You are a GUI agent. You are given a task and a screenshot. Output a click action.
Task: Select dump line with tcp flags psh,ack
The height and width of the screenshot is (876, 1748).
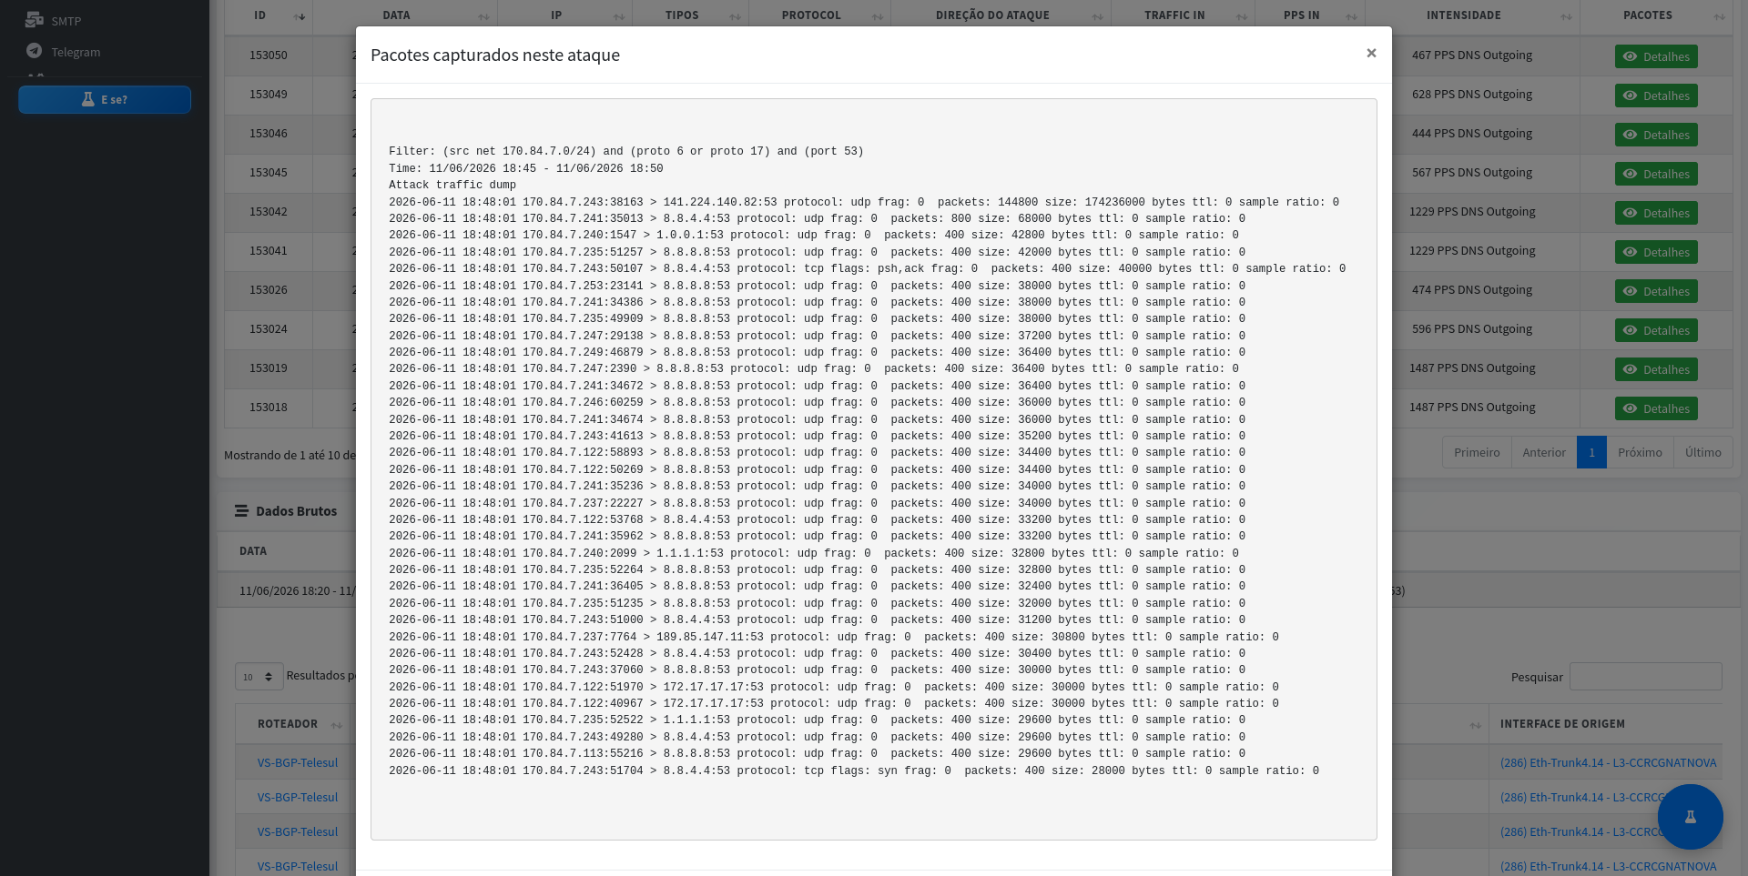tap(867, 268)
